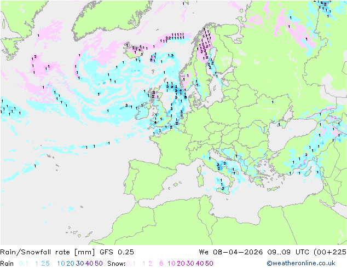Select the Snow 5 legend value
Viewport: 347px width, 268px height.
[x=161, y=264]
